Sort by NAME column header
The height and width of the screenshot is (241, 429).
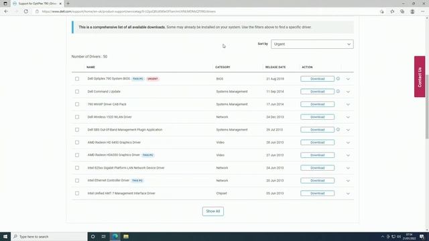click(x=90, y=67)
